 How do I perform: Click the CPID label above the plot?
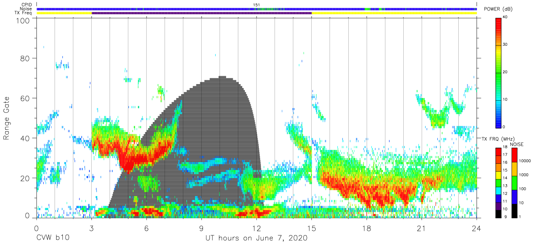(x=26, y=5)
